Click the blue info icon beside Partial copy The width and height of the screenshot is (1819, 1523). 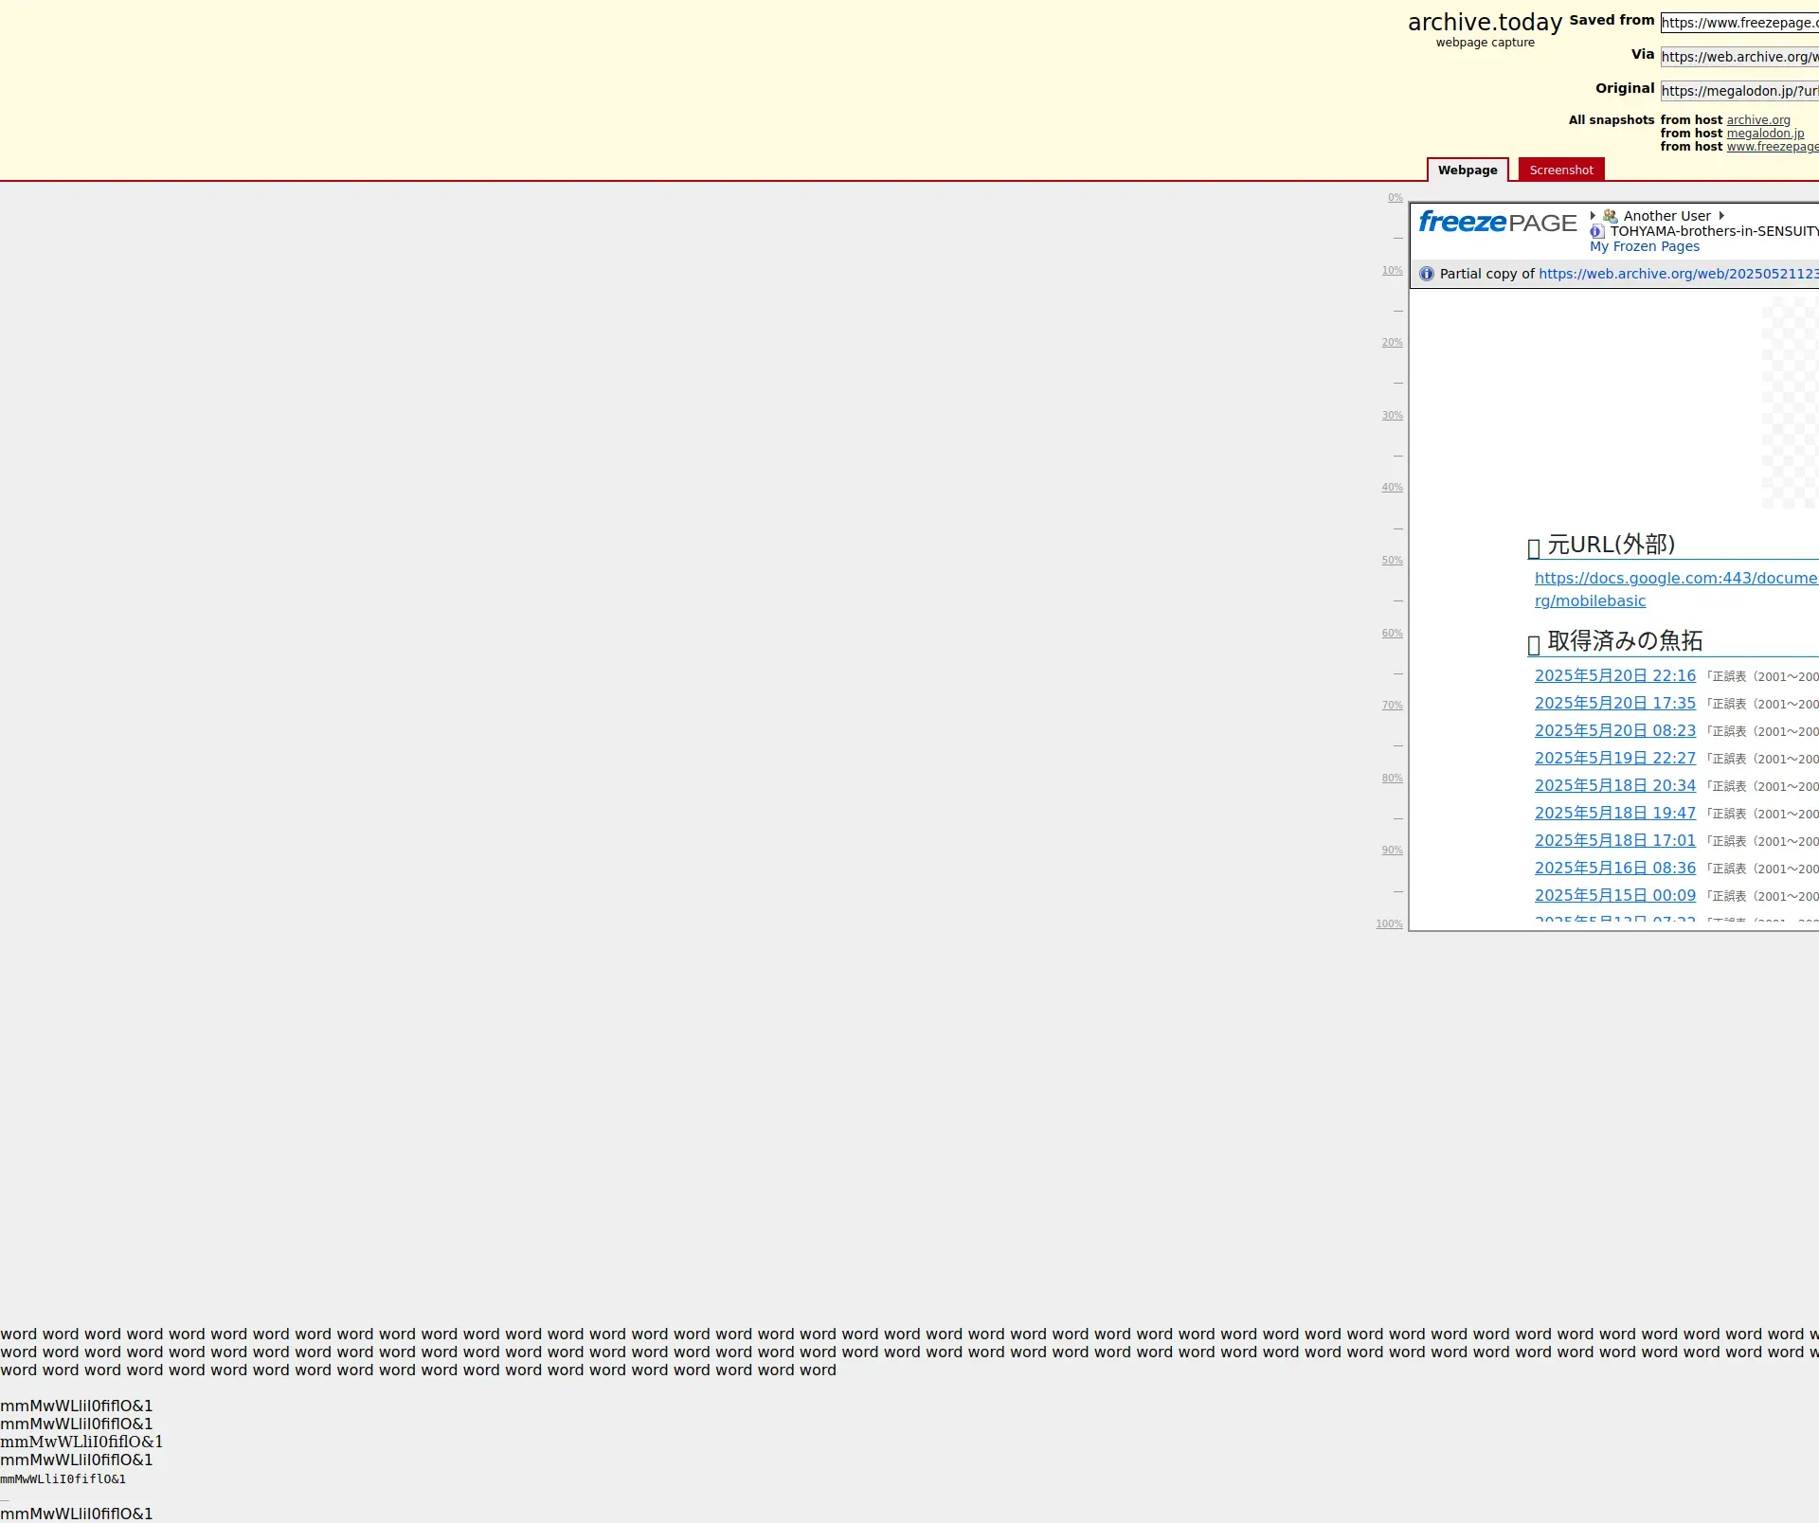(1427, 274)
